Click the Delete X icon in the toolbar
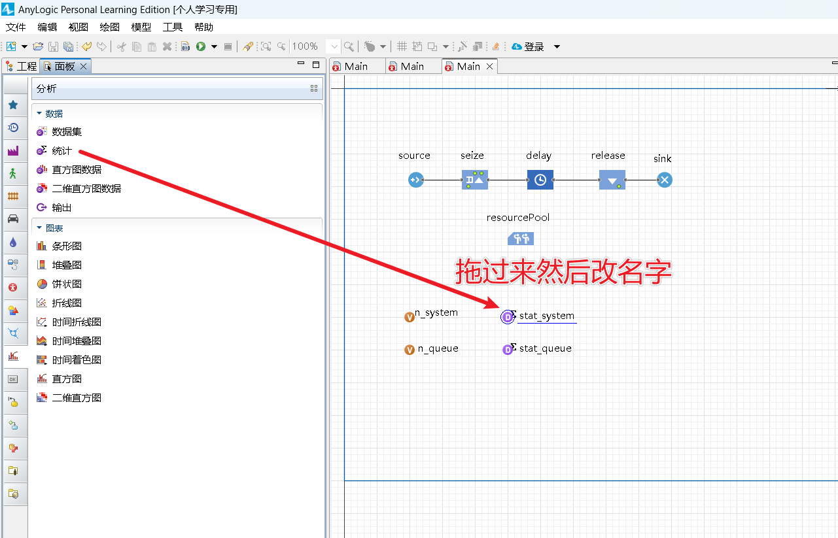This screenshot has height=538, width=838. point(167,46)
